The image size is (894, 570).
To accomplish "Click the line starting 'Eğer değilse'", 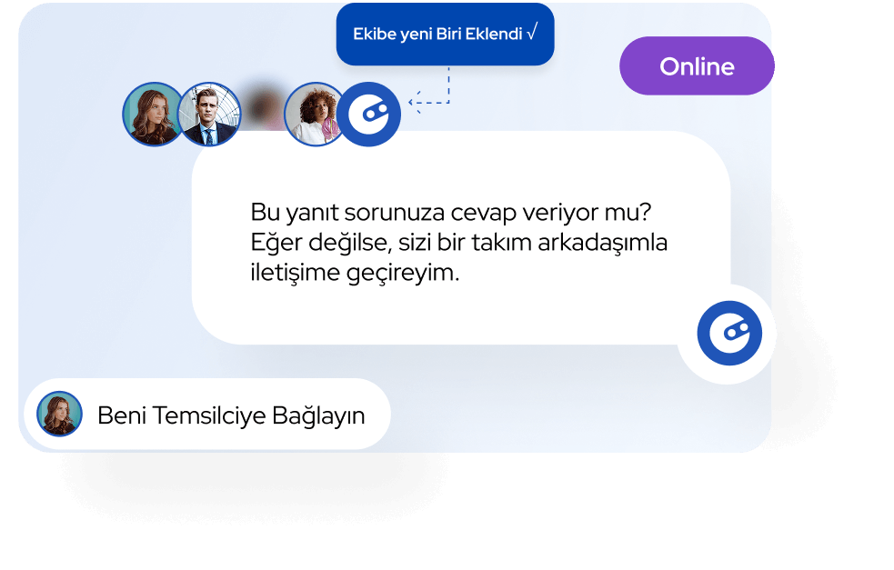I will pyautogui.click(x=459, y=243).
